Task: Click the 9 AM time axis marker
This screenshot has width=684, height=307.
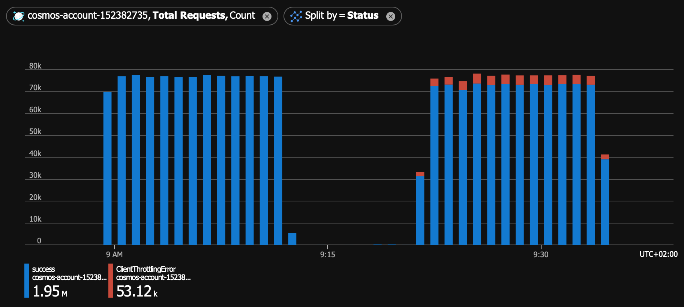Action: [x=114, y=255]
